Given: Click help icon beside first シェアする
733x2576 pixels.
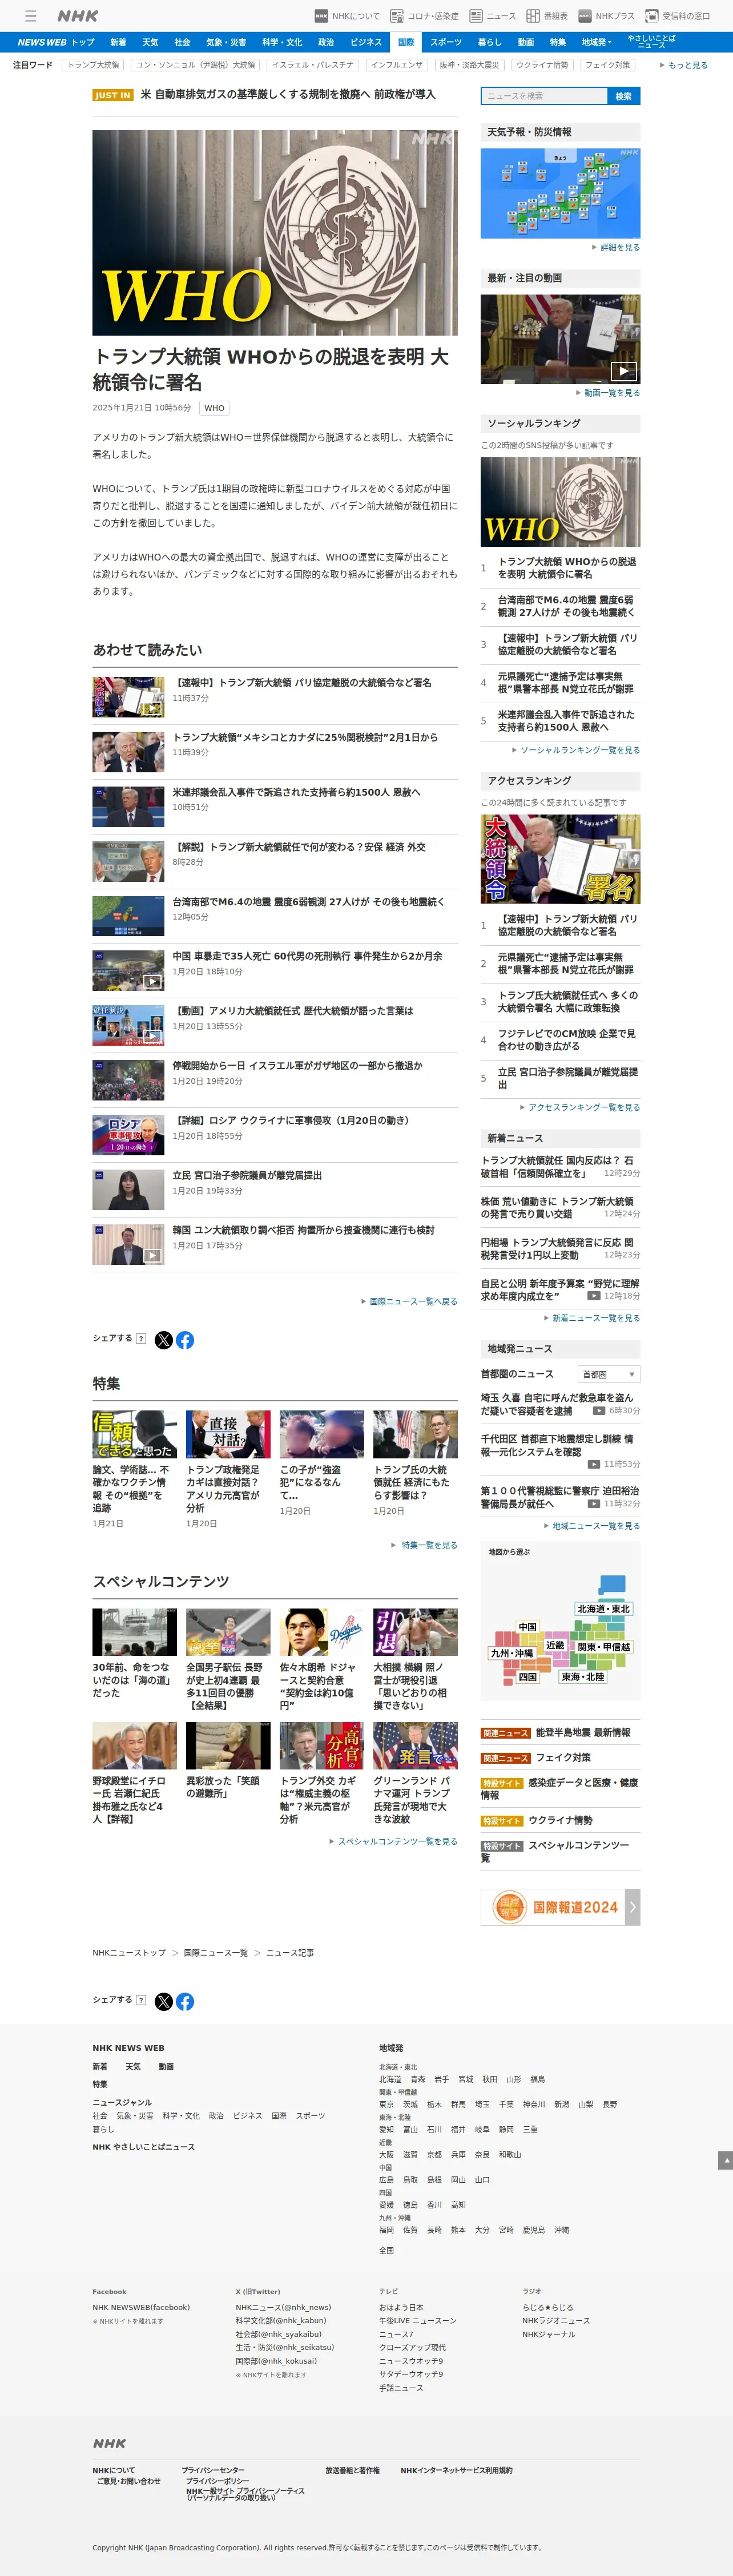Looking at the screenshot, I should coord(141,1338).
